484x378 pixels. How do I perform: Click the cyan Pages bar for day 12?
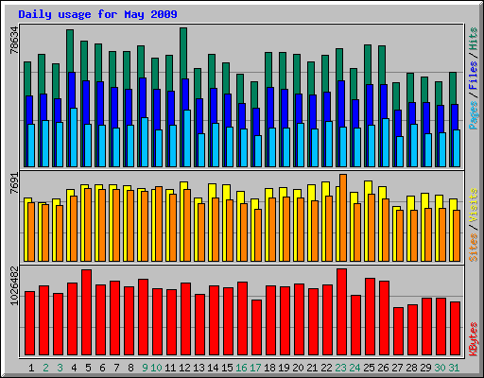coord(187,138)
